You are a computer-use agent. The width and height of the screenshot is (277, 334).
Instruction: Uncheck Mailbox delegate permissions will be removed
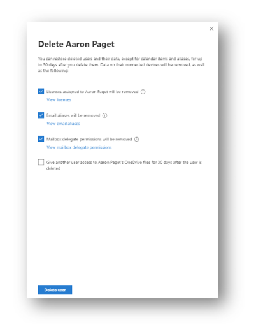[x=41, y=139]
